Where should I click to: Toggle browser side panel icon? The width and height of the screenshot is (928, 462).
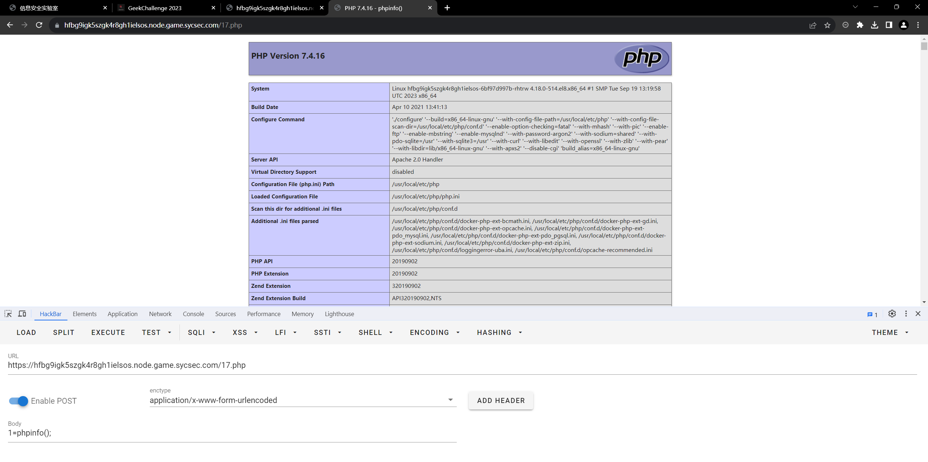coord(889,25)
